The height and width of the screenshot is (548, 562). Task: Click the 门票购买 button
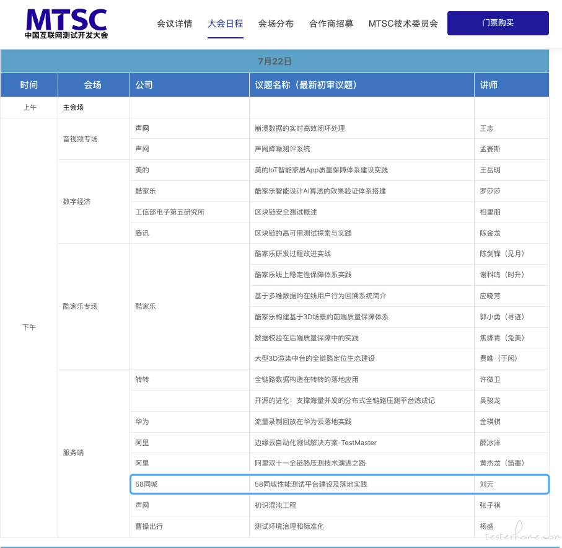click(x=498, y=23)
